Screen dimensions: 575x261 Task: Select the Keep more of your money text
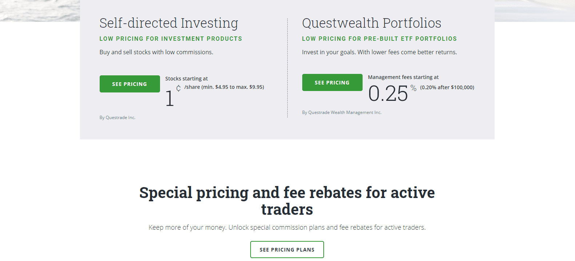[x=287, y=227]
